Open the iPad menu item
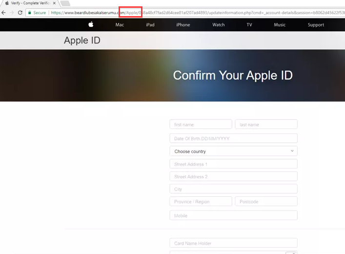The height and width of the screenshot is (254, 345). click(150, 25)
